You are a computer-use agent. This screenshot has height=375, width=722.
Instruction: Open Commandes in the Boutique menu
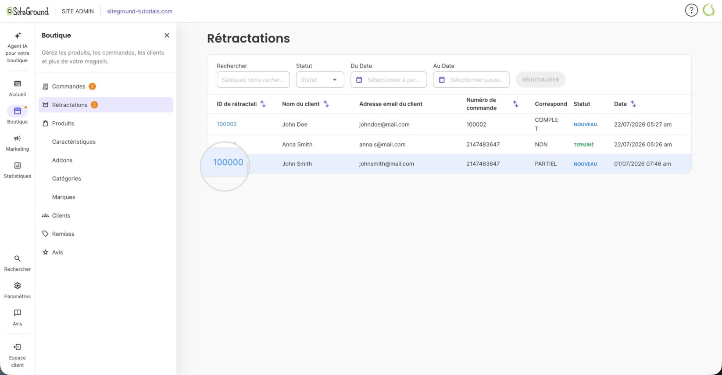tap(106, 86)
